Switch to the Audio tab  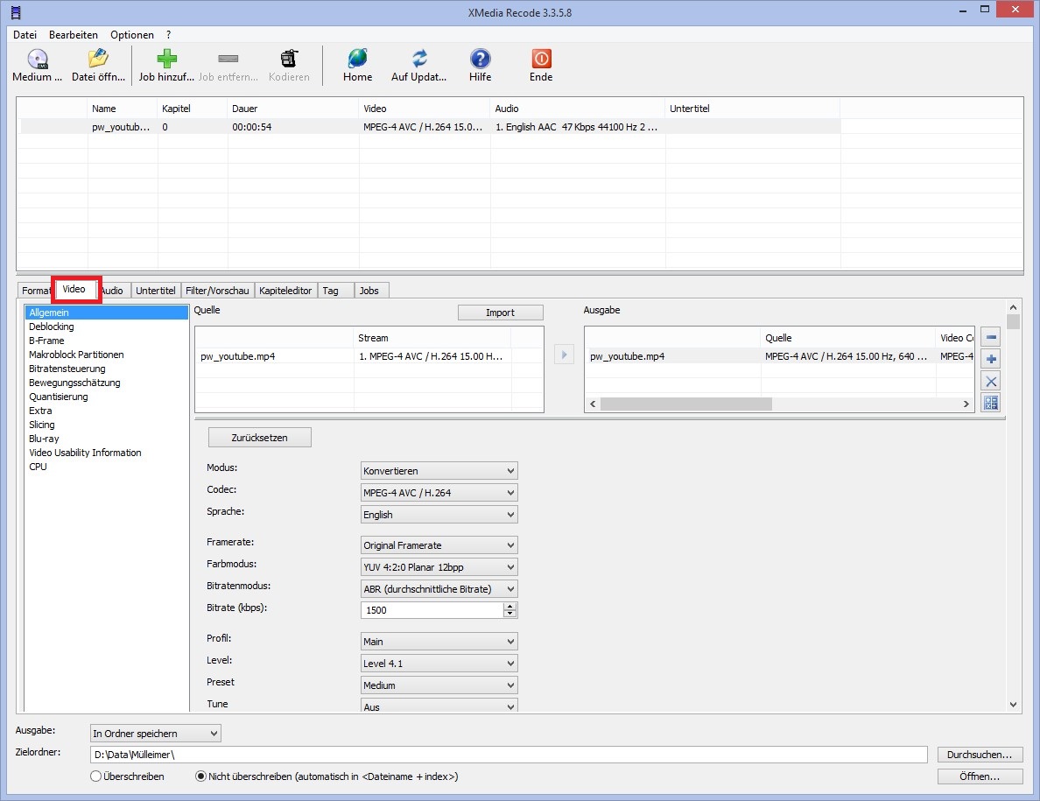tap(112, 291)
